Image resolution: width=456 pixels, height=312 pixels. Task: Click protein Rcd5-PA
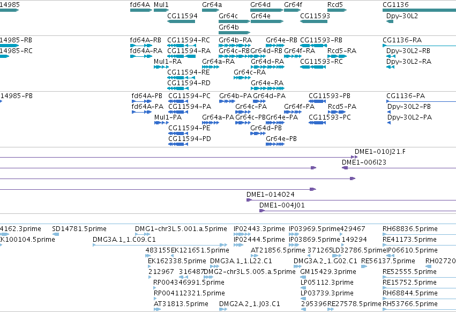click(337, 112)
